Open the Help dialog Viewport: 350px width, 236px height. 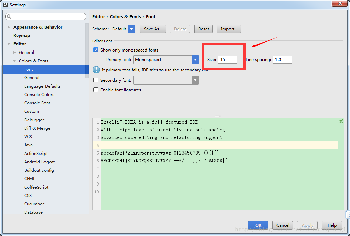(332, 225)
